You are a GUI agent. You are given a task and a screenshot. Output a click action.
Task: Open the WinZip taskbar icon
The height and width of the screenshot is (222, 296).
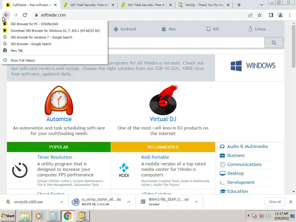coord(82,216)
